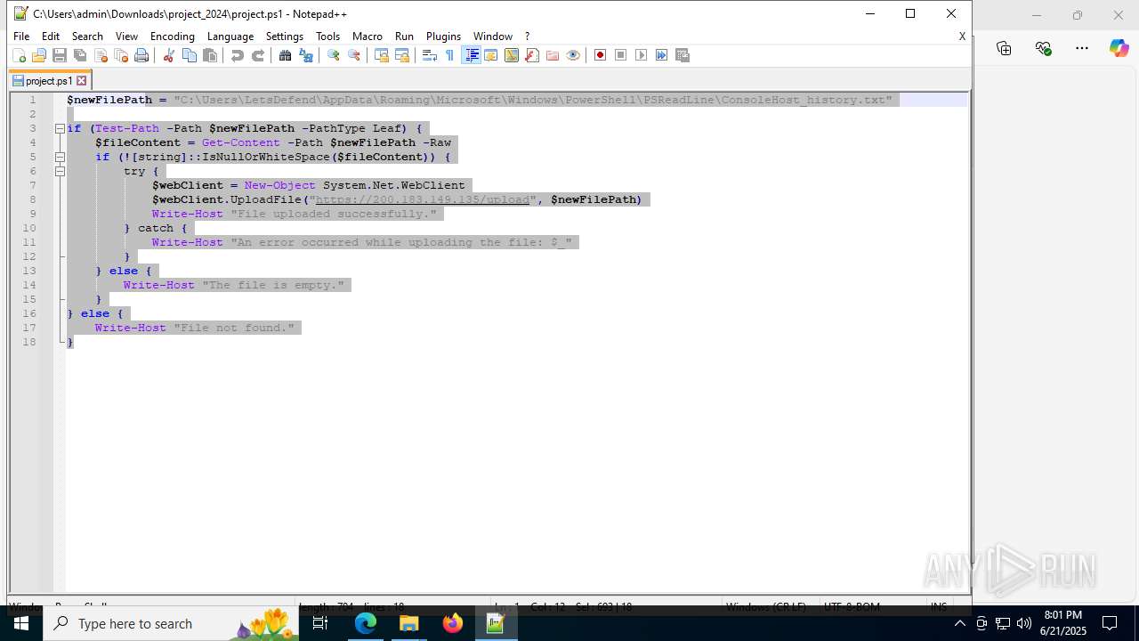Viewport: 1139px width, 641px height.
Task: Undo last action toolbar icon
Action: point(237,55)
